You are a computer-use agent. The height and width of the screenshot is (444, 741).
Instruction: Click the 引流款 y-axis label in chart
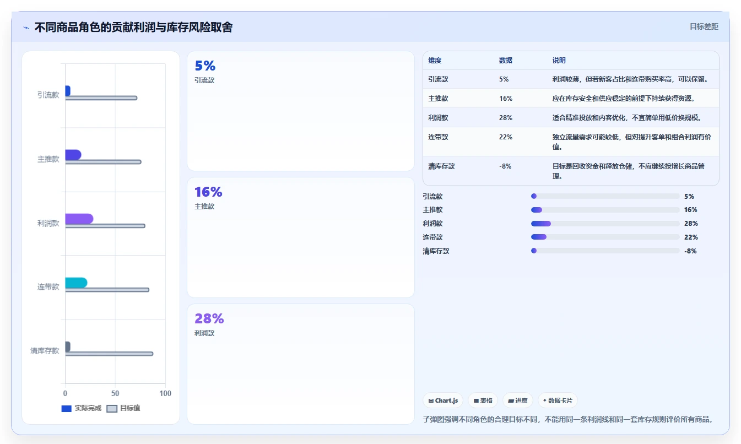(48, 95)
